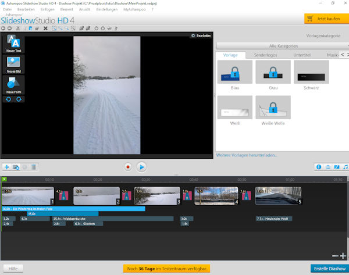349x275 pixels.
Task: Switch to the Vorlage tab
Action: click(230, 55)
